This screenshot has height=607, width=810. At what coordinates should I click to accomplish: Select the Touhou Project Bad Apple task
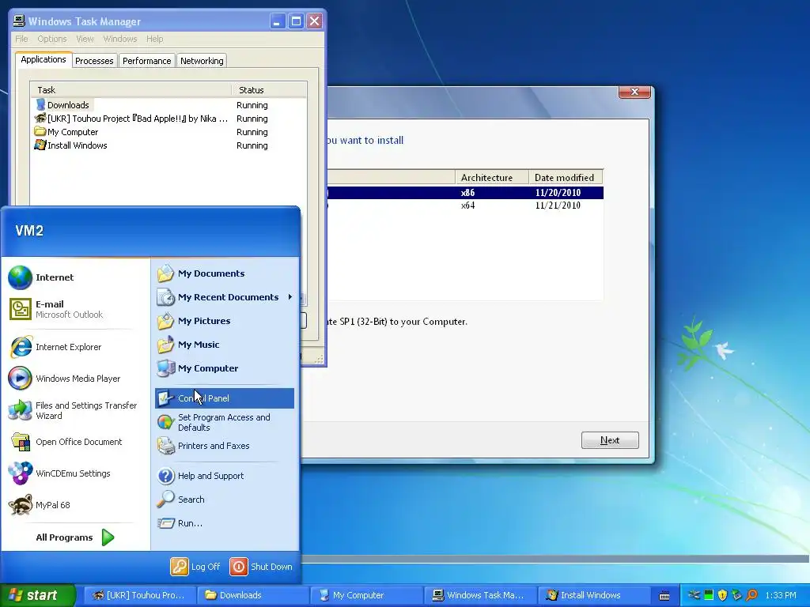[168, 119]
